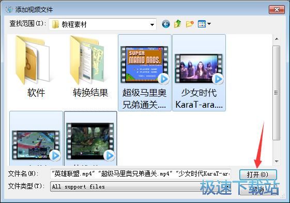Expand the view menu dropdown arrow
The image size is (290, 203).
coord(209,24)
